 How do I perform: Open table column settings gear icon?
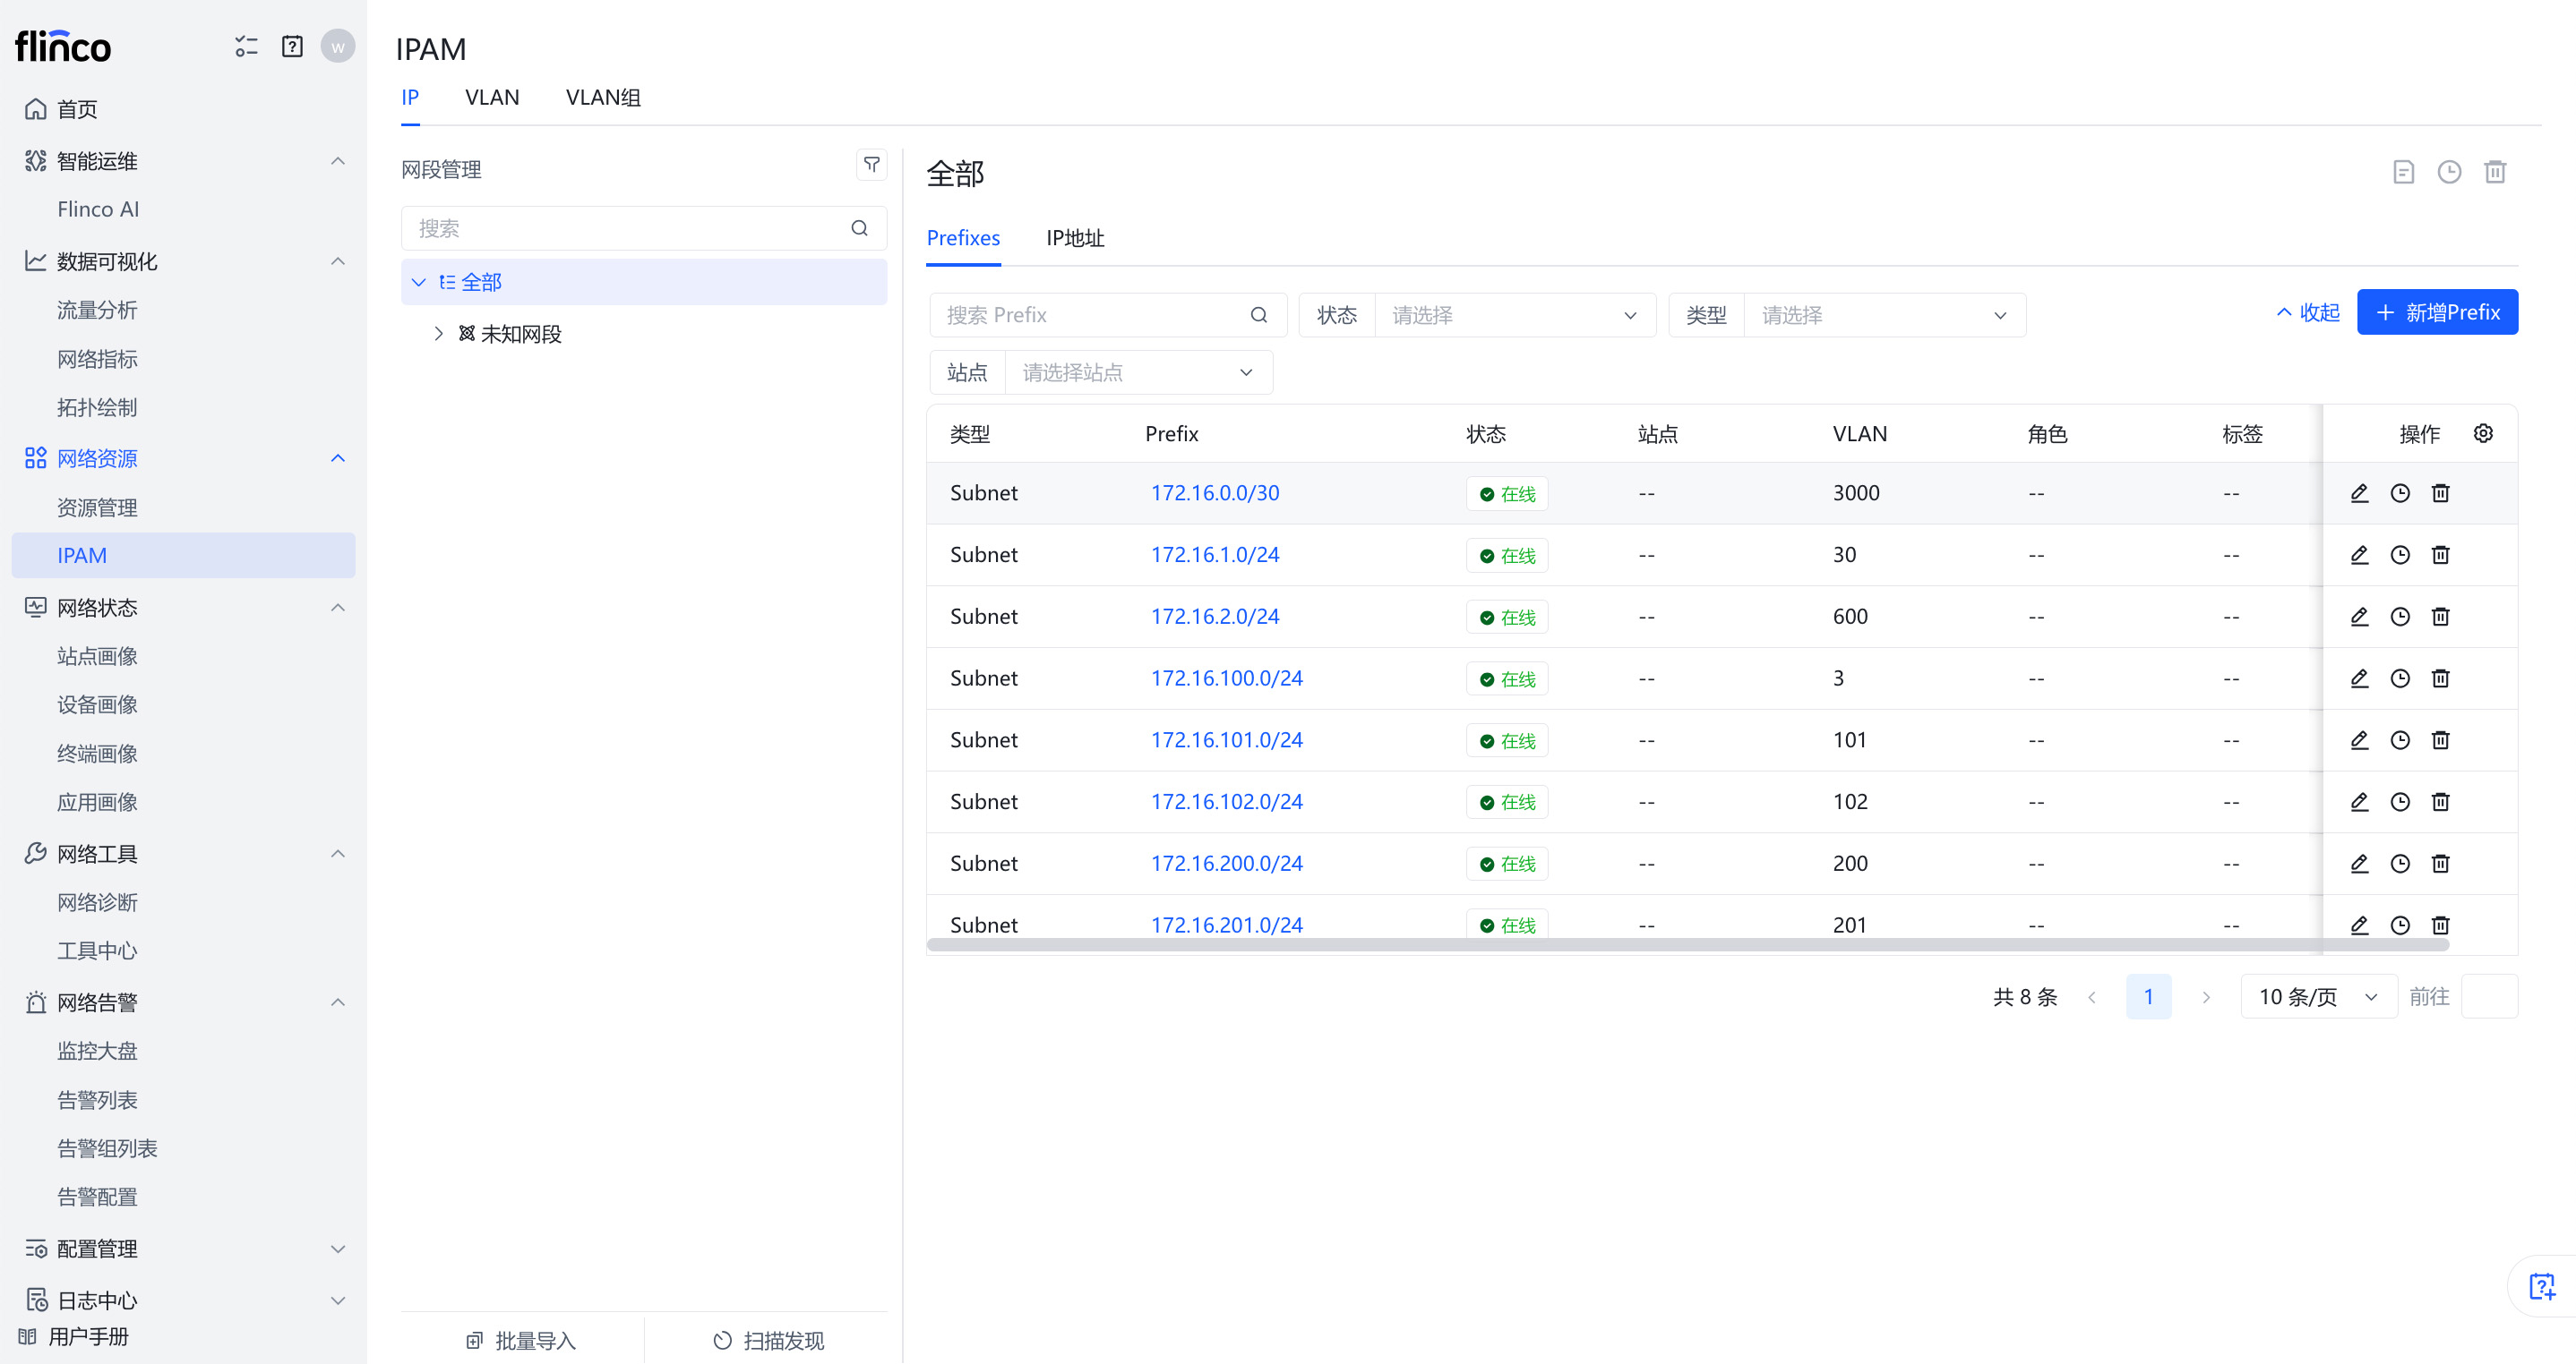pyautogui.click(x=2483, y=432)
